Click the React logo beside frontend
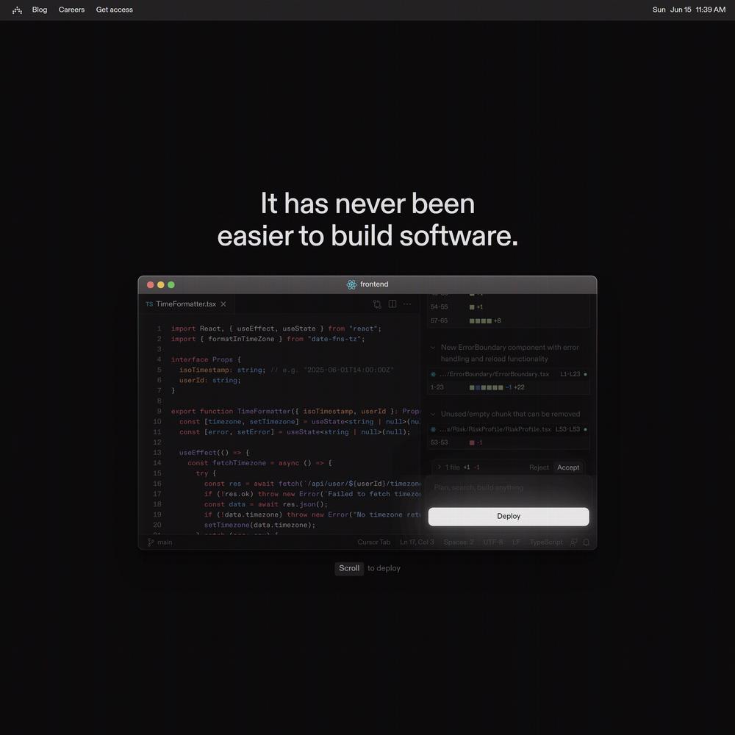 click(x=351, y=284)
